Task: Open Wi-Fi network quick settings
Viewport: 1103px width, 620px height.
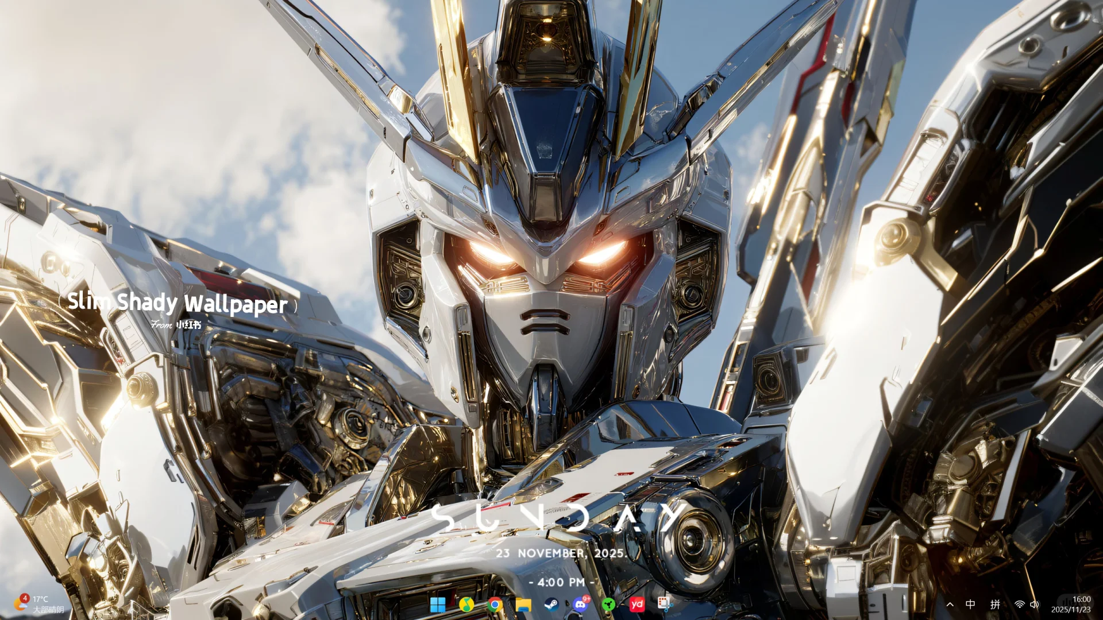Action: 1019,604
